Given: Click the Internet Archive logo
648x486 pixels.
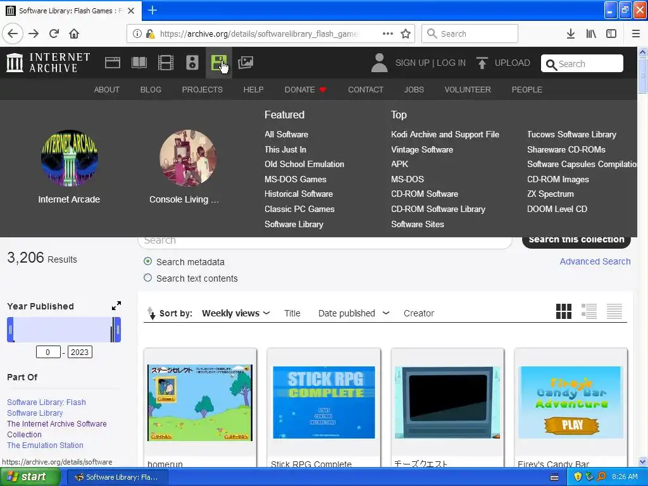Looking at the screenshot, I should point(48,63).
